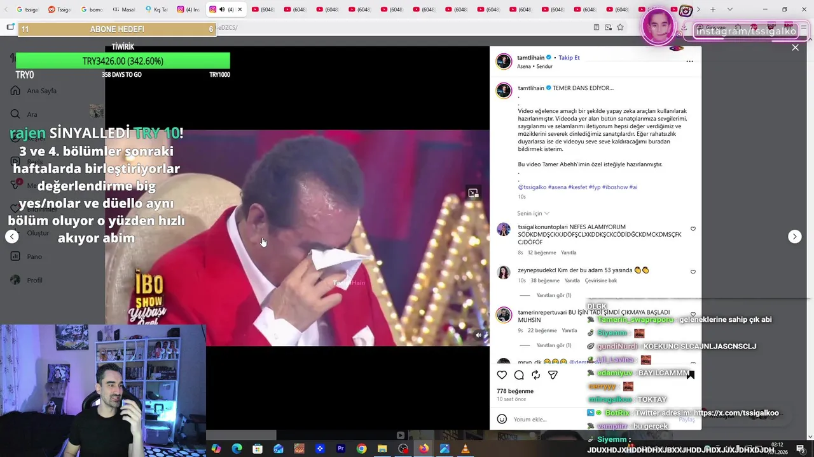Reply to zeynepsudekcl's comment
814x457 pixels.
572,281
